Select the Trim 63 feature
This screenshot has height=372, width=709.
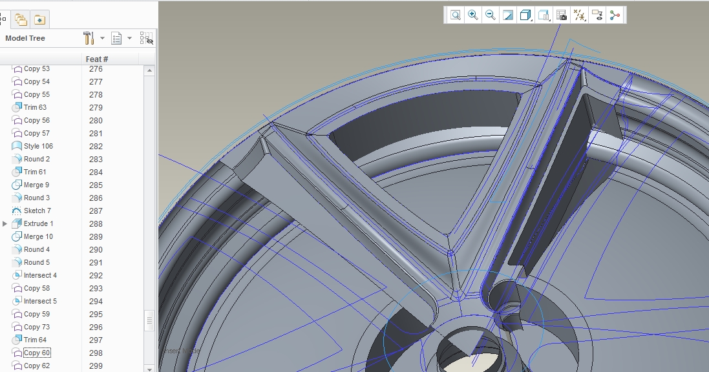tap(35, 107)
